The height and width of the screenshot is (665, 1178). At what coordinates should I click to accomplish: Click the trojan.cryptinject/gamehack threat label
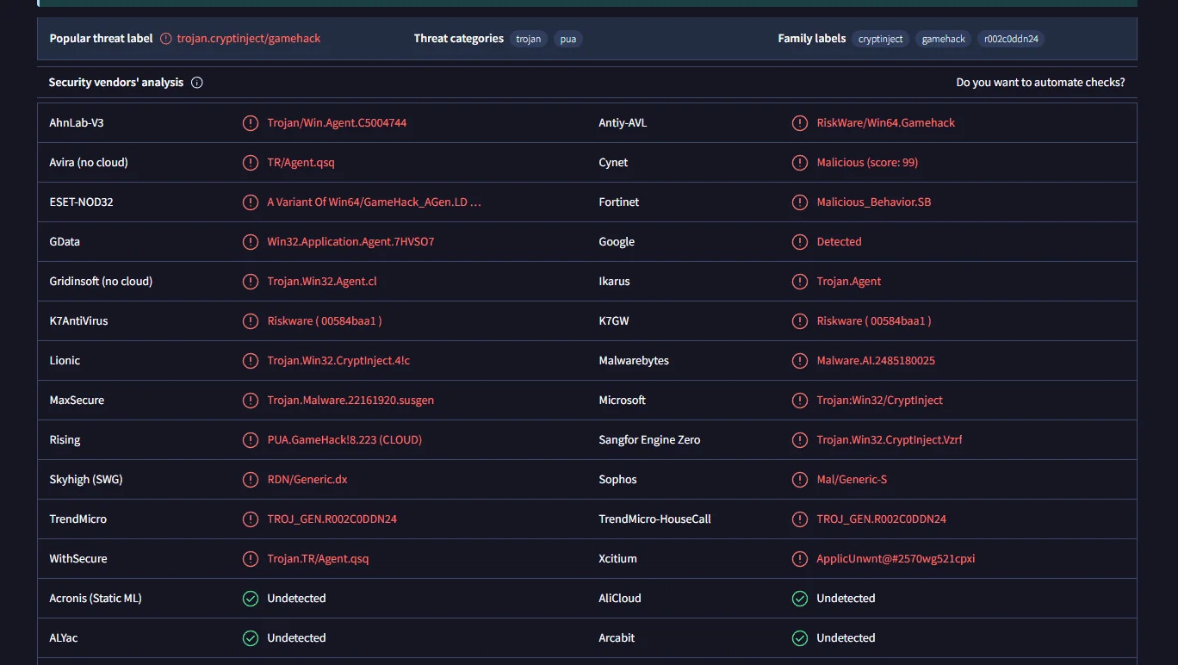point(249,39)
